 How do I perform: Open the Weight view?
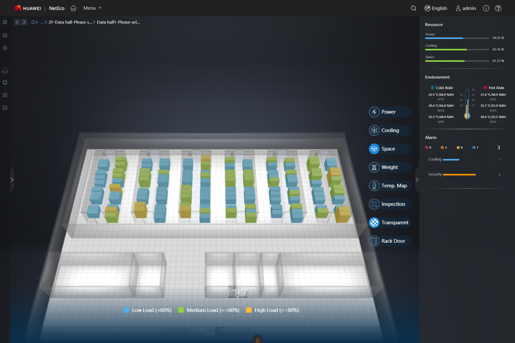point(389,167)
